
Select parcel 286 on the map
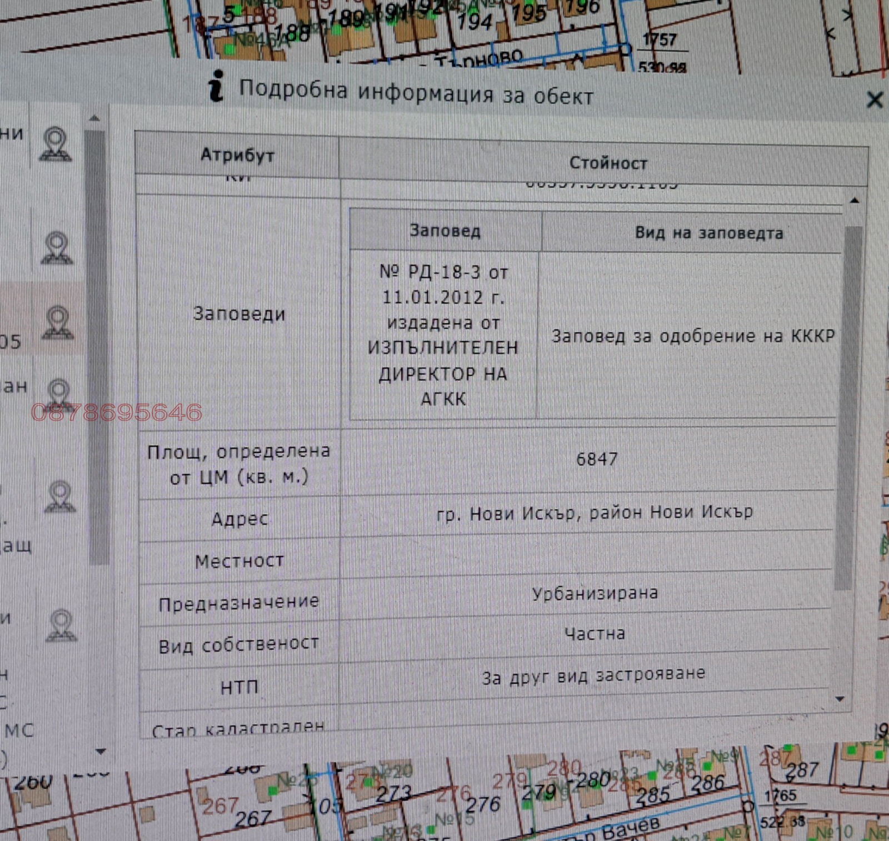tap(708, 783)
